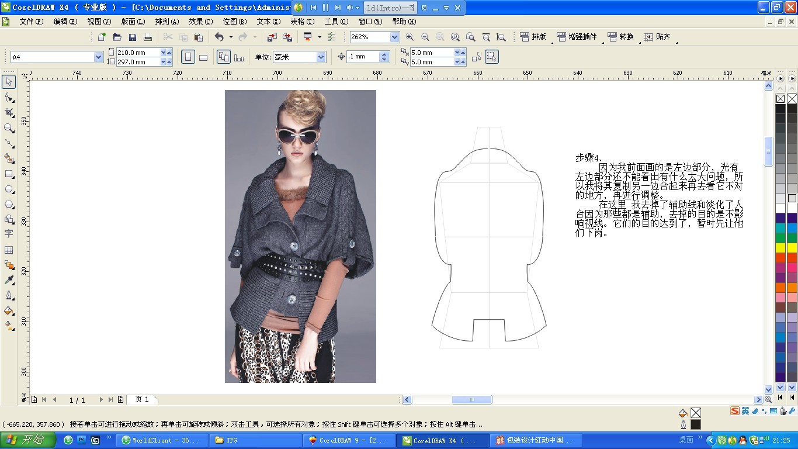
Task: Toggle apply layout to all pages
Action: click(224, 57)
